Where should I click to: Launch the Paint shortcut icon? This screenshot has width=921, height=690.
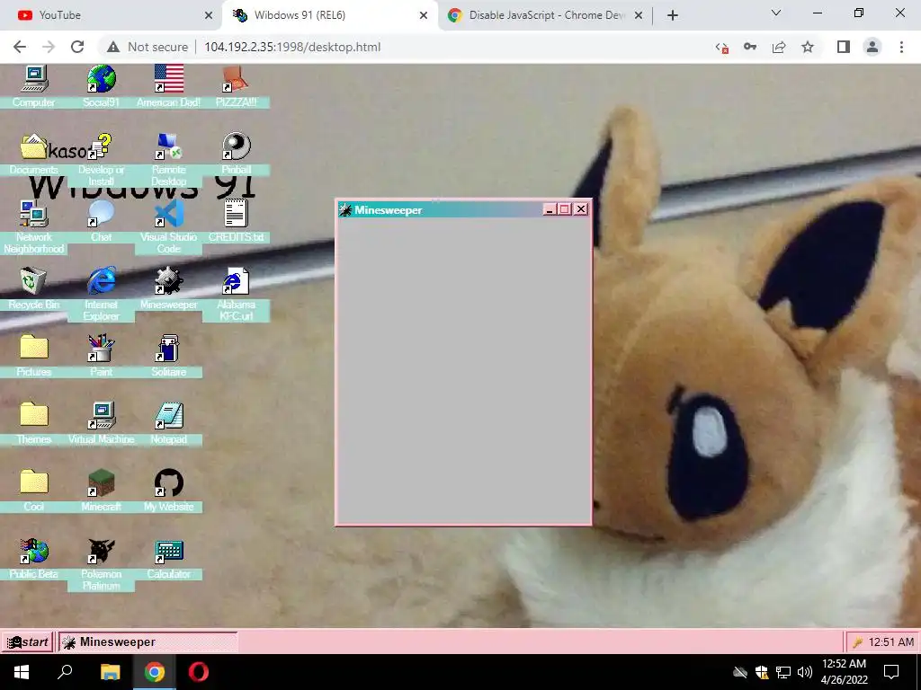coord(101,348)
